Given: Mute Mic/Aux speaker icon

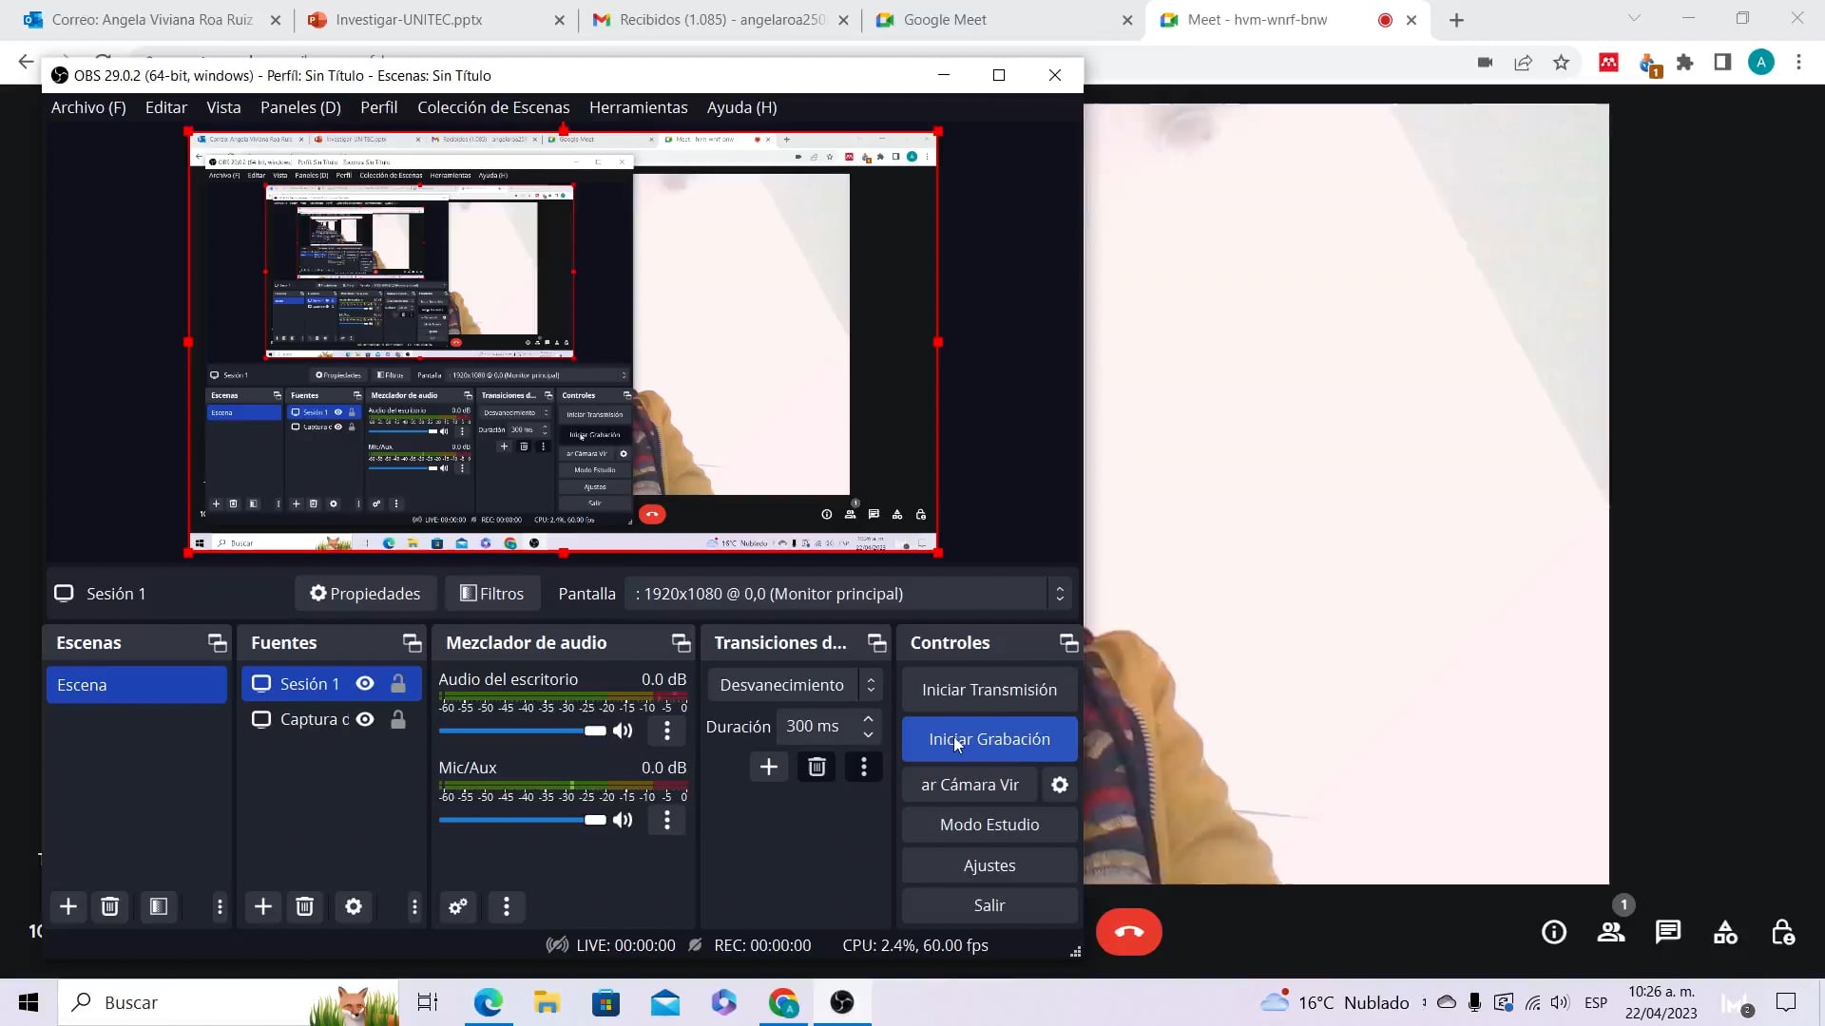Looking at the screenshot, I should tap(623, 820).
